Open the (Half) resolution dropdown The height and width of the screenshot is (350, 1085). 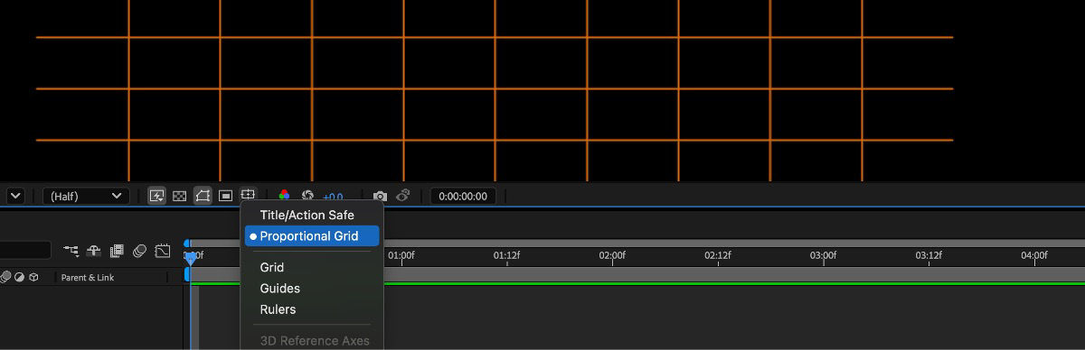(x=86, y=196)
